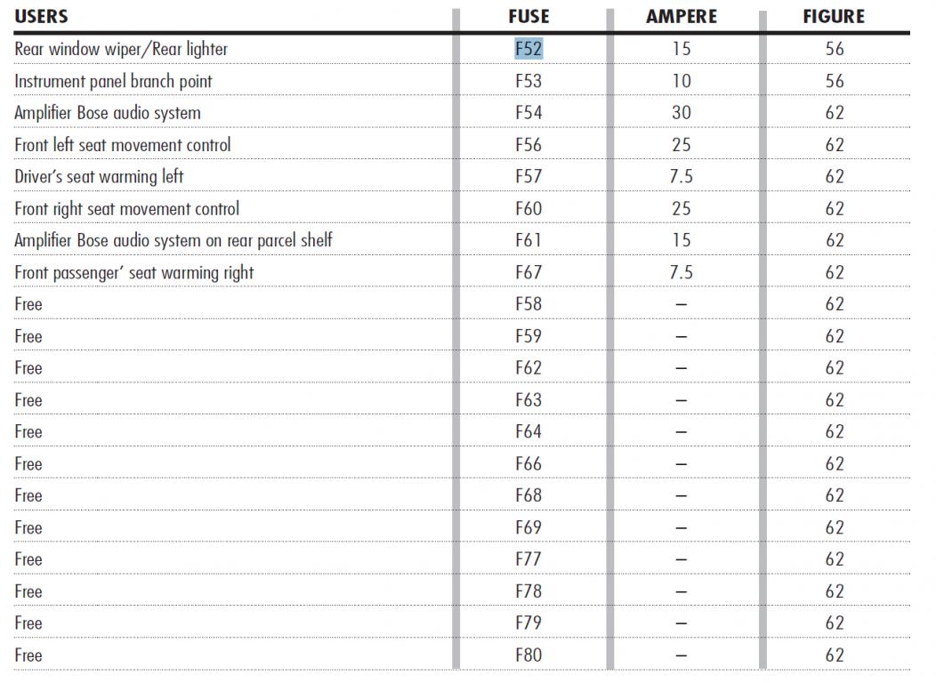Click 'Amplifier Bose audio system' in third row

tap(108, 113)
